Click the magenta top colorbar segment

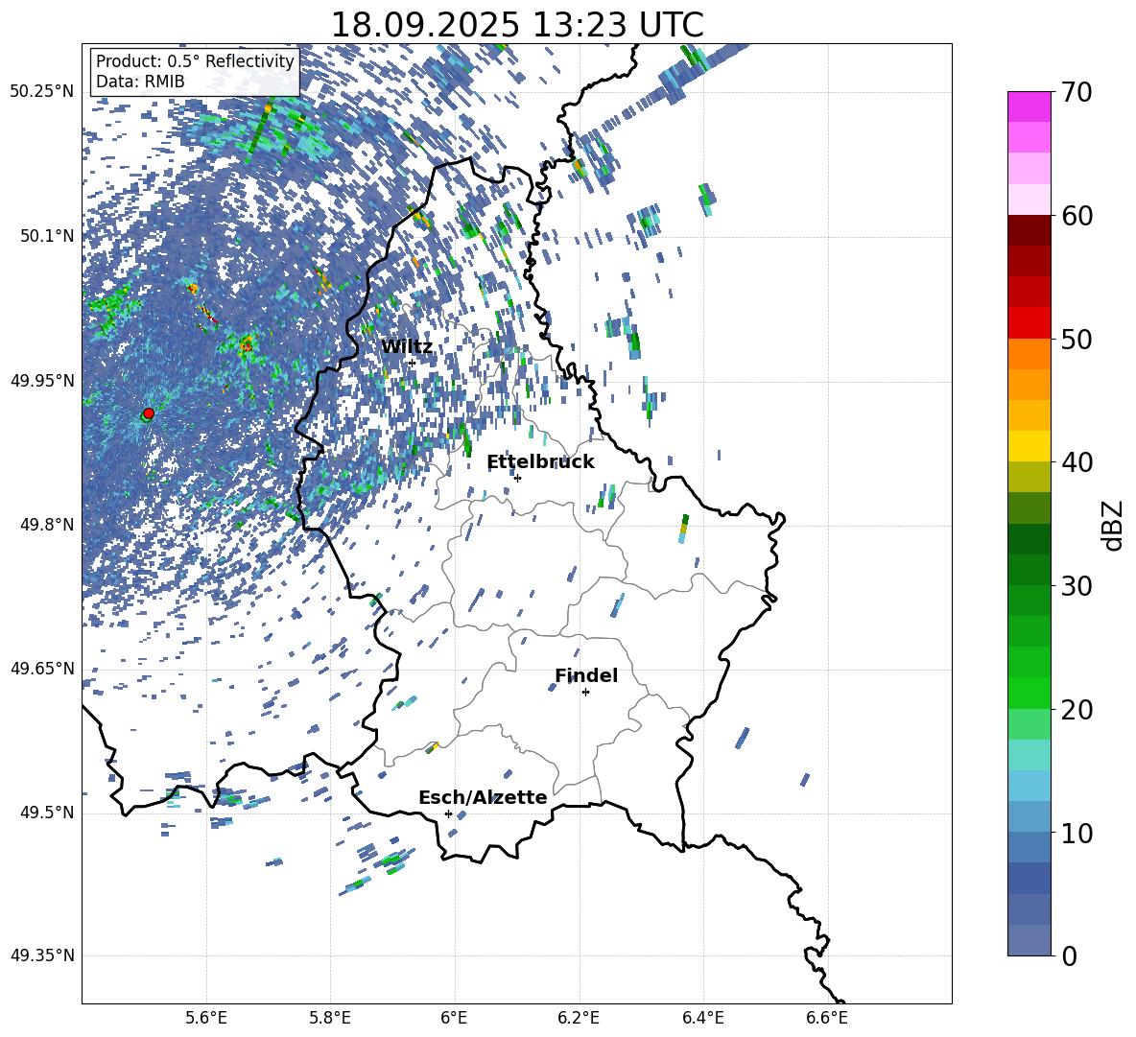(1029, 106)
